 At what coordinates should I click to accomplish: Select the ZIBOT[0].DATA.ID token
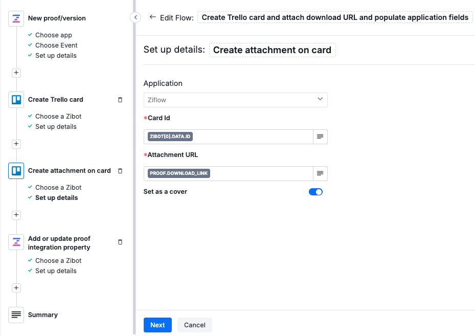coord(170,137)
